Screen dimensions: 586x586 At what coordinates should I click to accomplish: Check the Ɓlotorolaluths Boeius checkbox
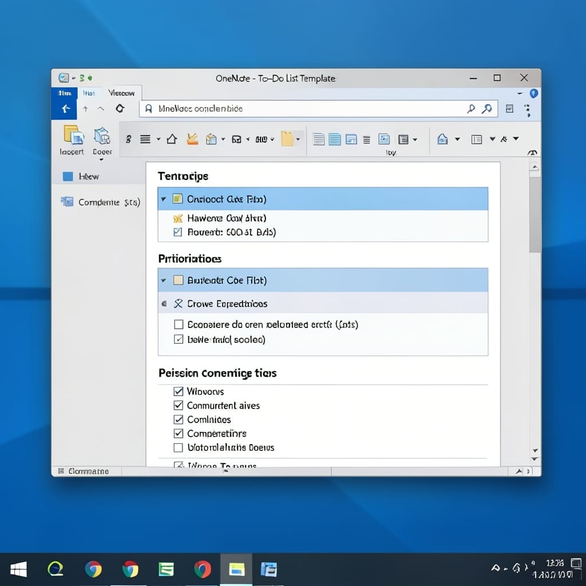click(179, 448)
